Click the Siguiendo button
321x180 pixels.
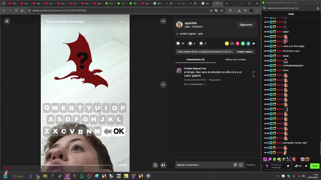246,25
